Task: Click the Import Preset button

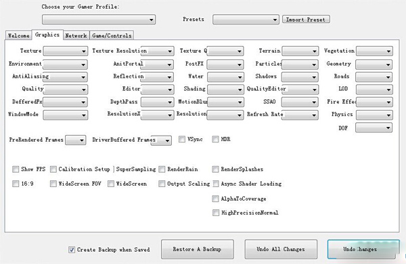Action: tap(306, 20)
